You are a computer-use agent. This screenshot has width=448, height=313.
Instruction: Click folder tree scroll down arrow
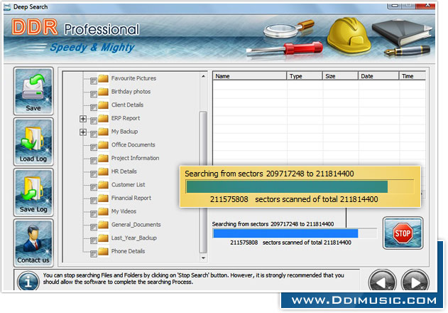203,258
